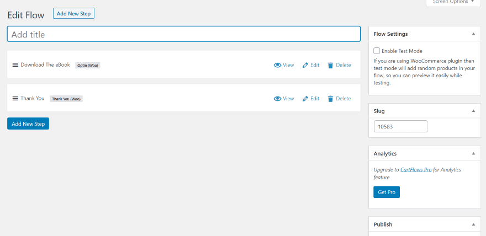Image resolution: width=486 pixels, height=236 pixels.
Task: Click Add New Step button beside Edit Flow
Action: click(x=73, y=13)
